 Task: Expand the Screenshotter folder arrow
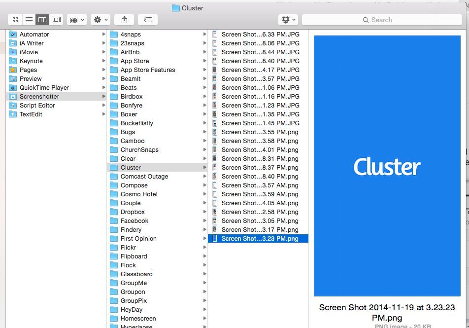104,97
